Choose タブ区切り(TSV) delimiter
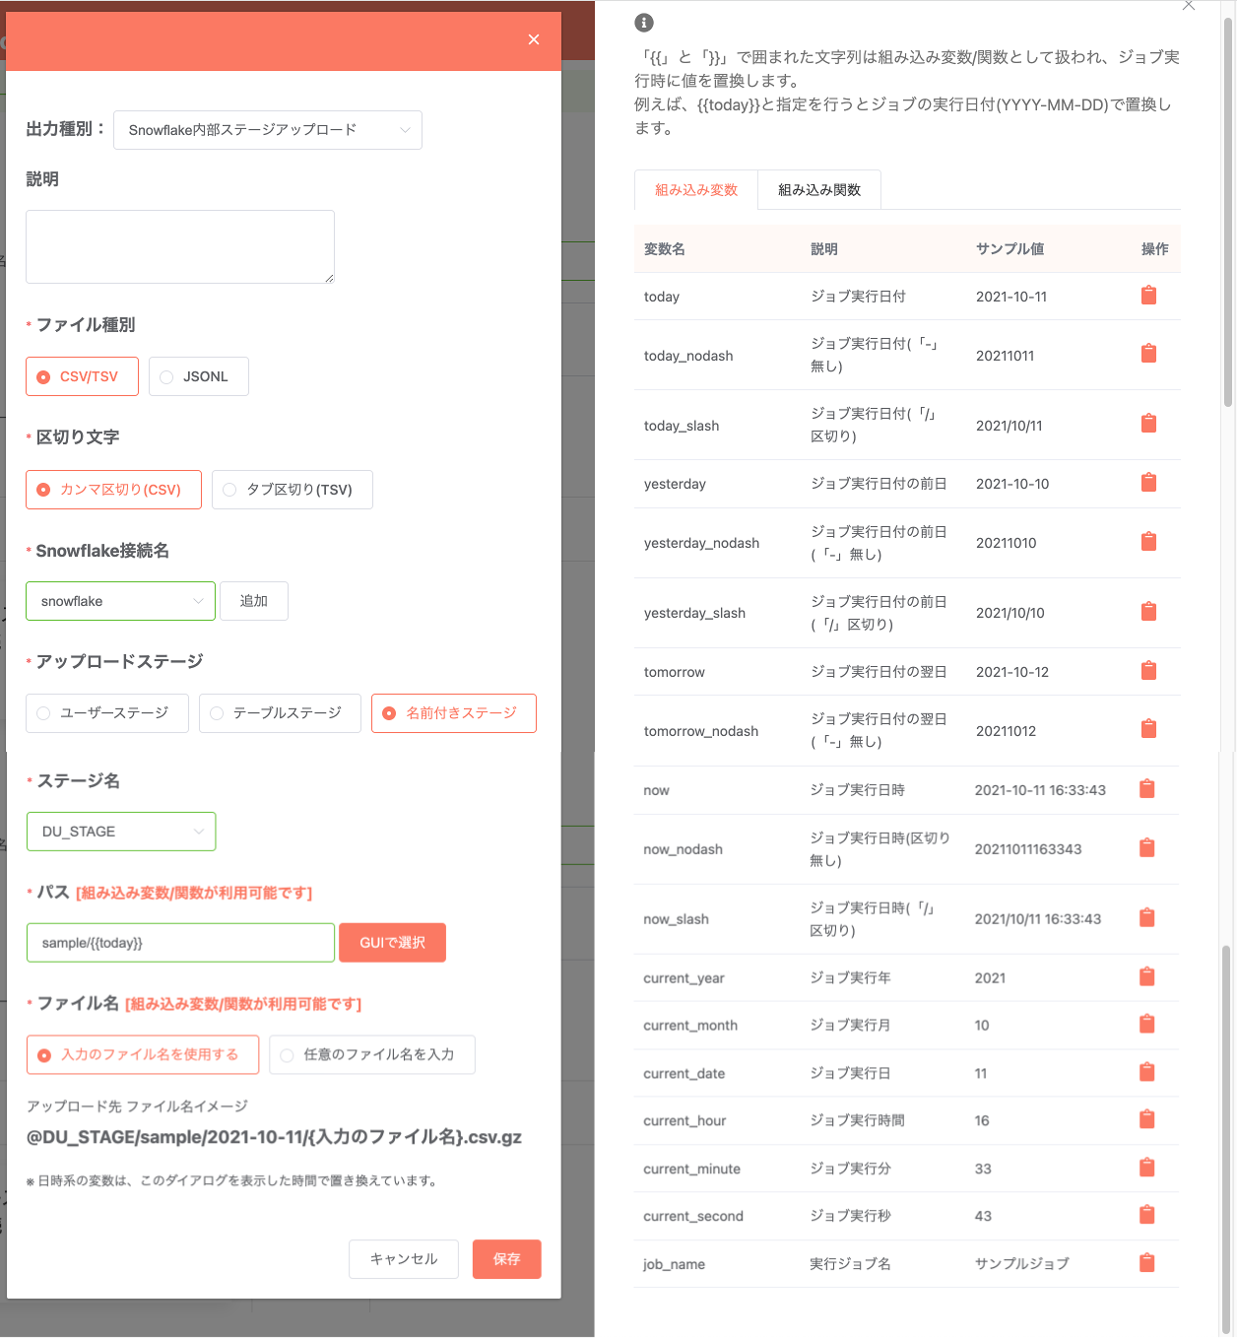The image size is (1237, 1338). pos(293,490)
